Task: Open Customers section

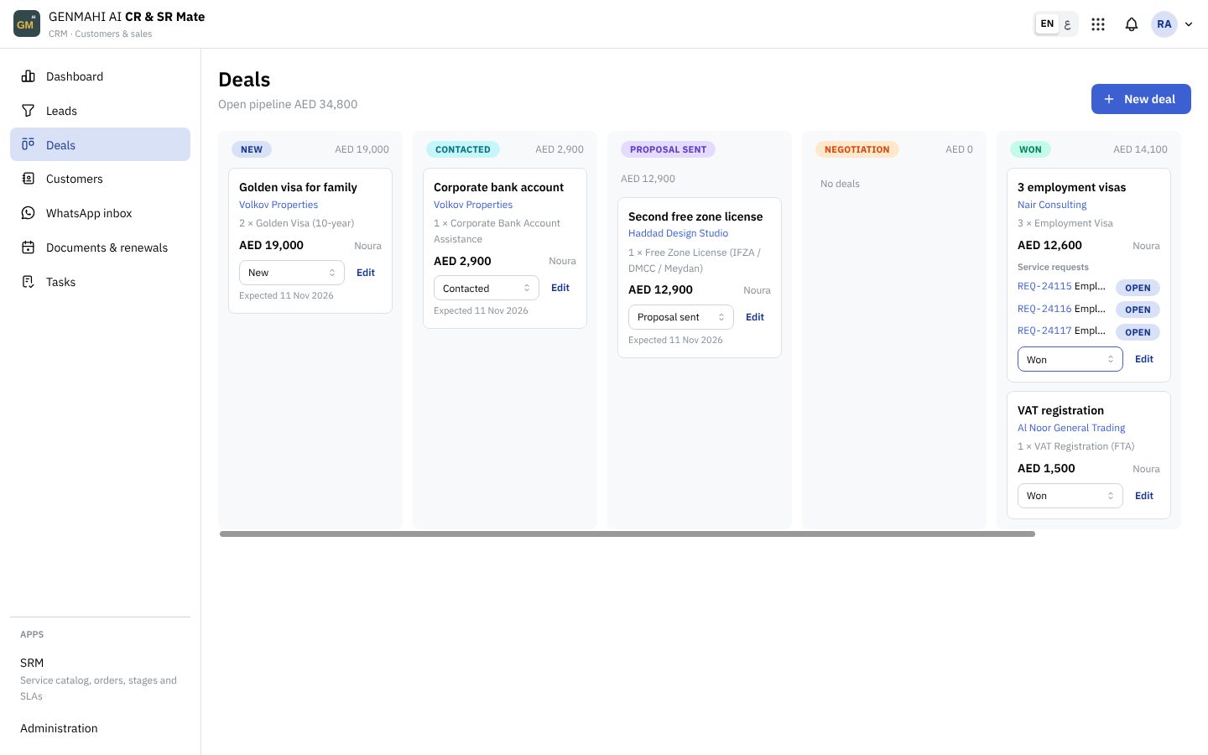Action: click(x=100, y=179)
